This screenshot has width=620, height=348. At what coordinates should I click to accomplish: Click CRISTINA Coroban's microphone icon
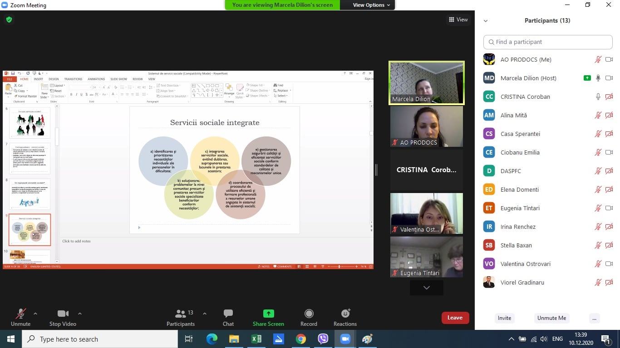[x=598, y=97]
